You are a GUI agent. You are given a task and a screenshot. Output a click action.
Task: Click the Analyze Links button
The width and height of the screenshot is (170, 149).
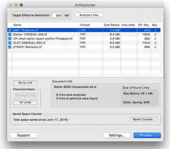click(89, 15)
